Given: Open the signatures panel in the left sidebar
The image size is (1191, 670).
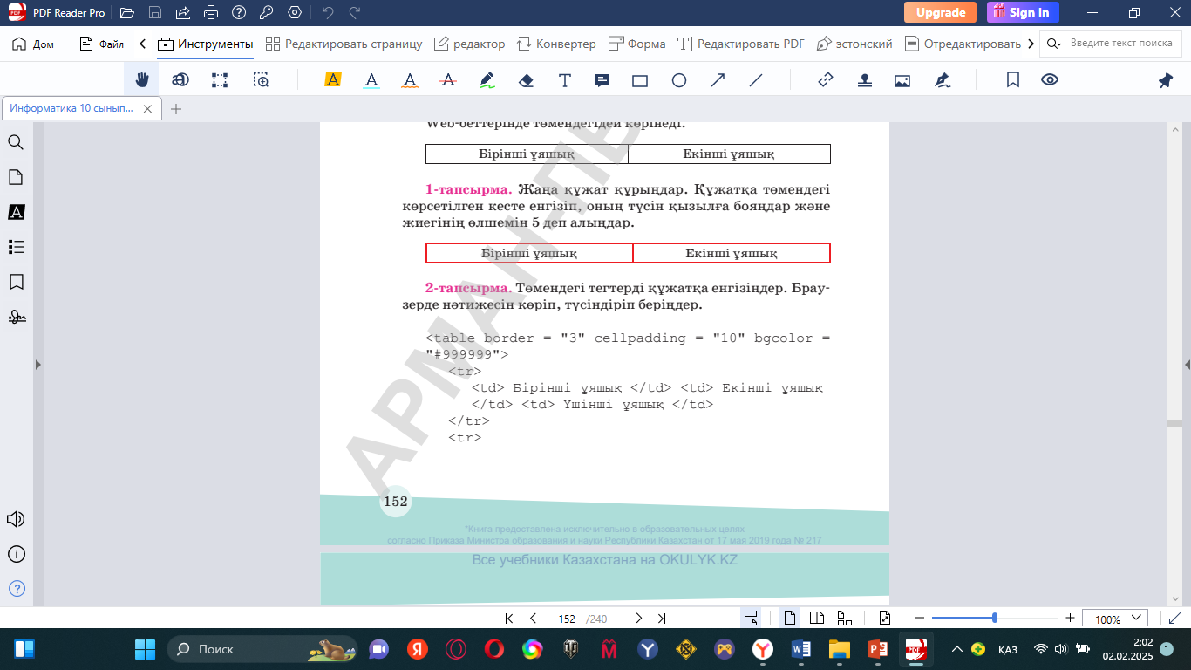Looking at the screenshot, I should [x=16, y=317].
